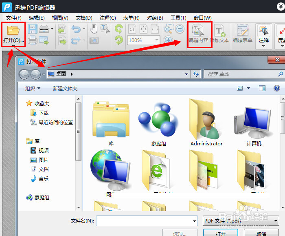
Task: Click the Fit page icon
Action: [143, 29]
